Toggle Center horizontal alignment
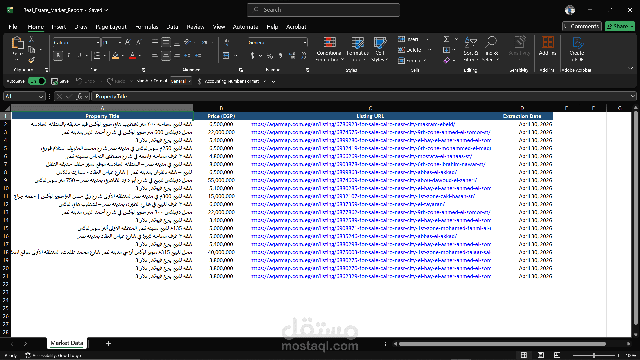640x360 pixels. [166, 56]
